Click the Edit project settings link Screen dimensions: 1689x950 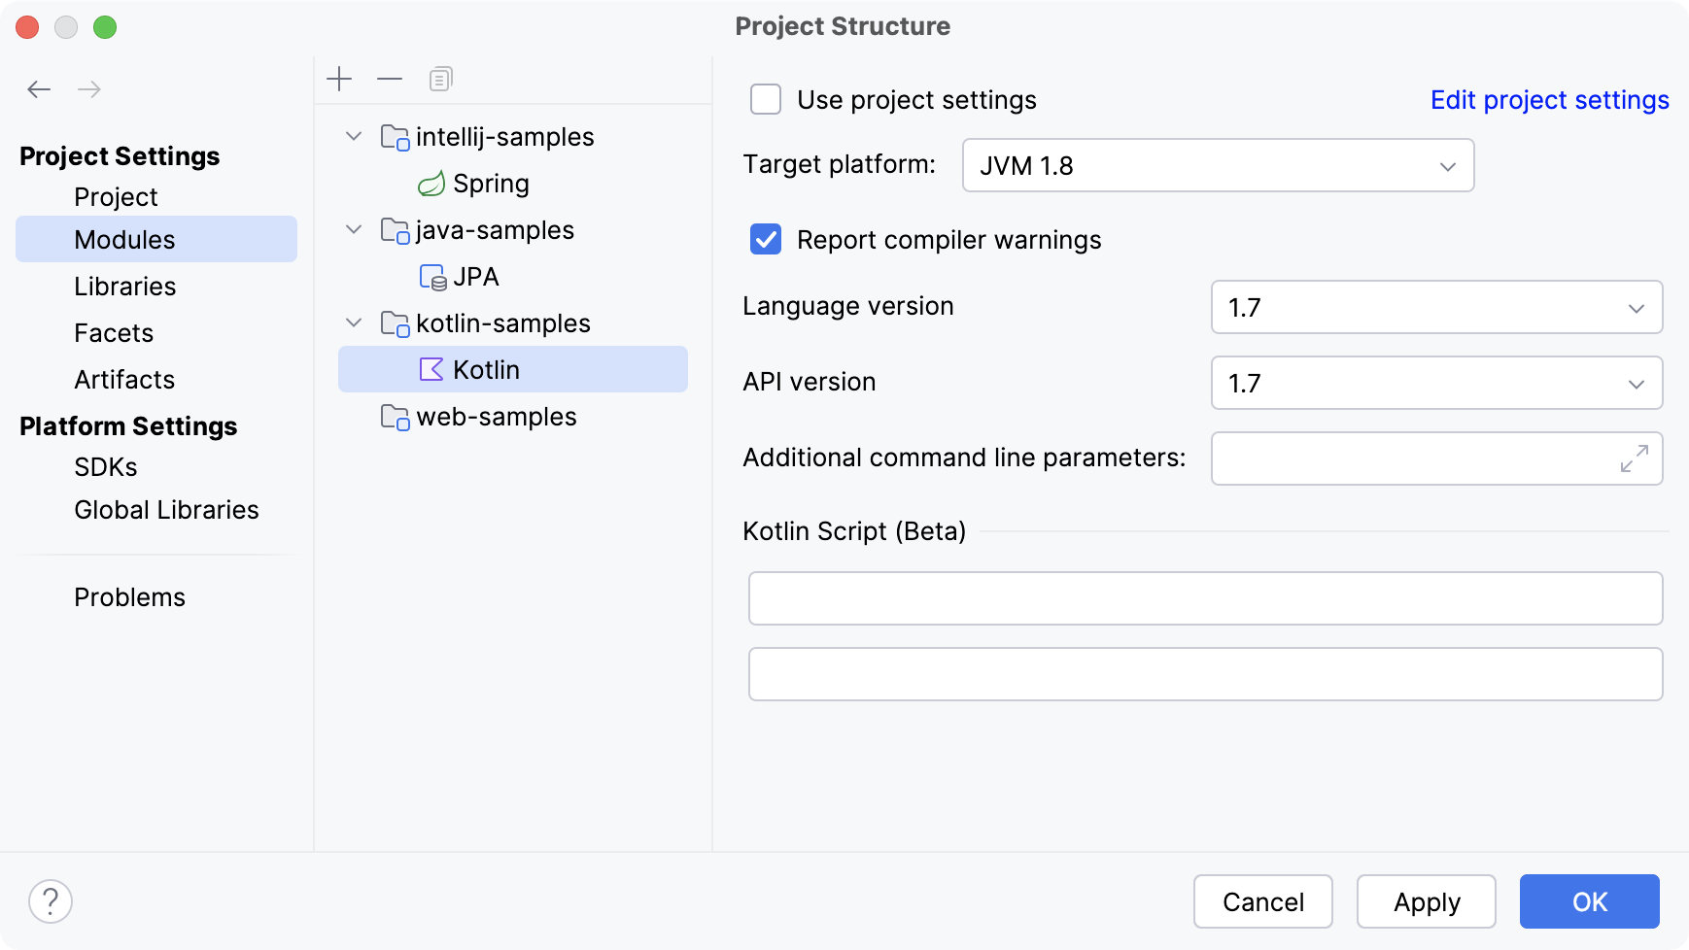tap(1549, 99)
